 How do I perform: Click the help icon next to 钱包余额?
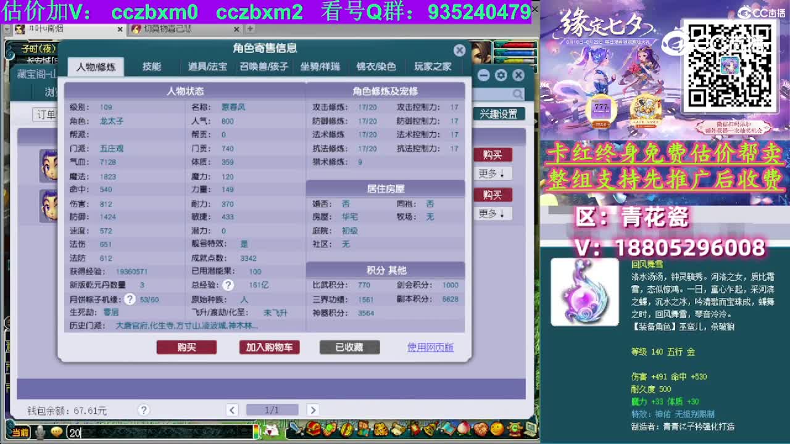143,410
